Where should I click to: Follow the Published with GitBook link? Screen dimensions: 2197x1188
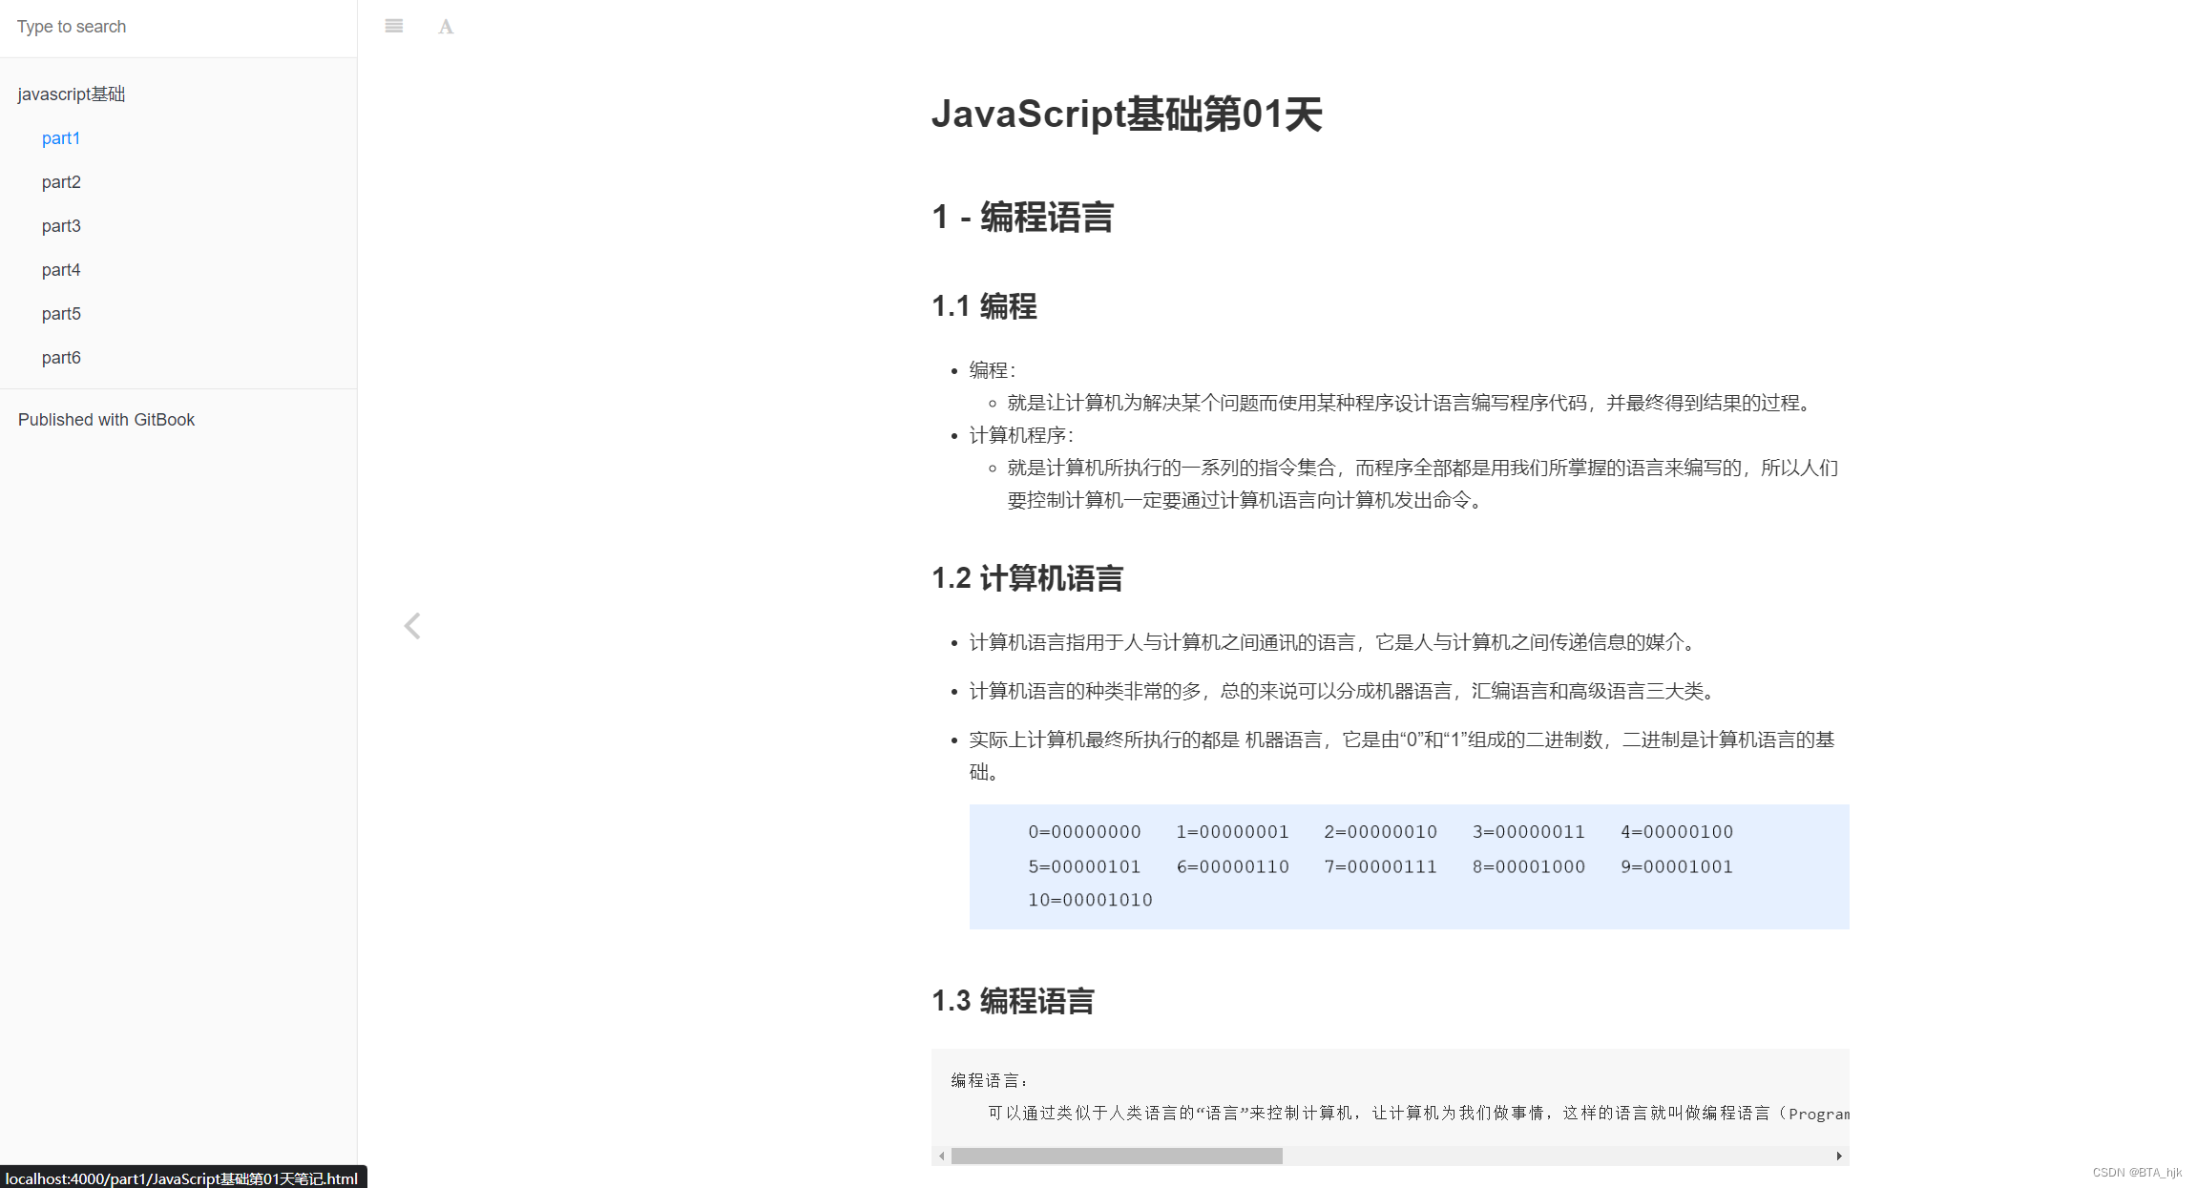[106, 420]
